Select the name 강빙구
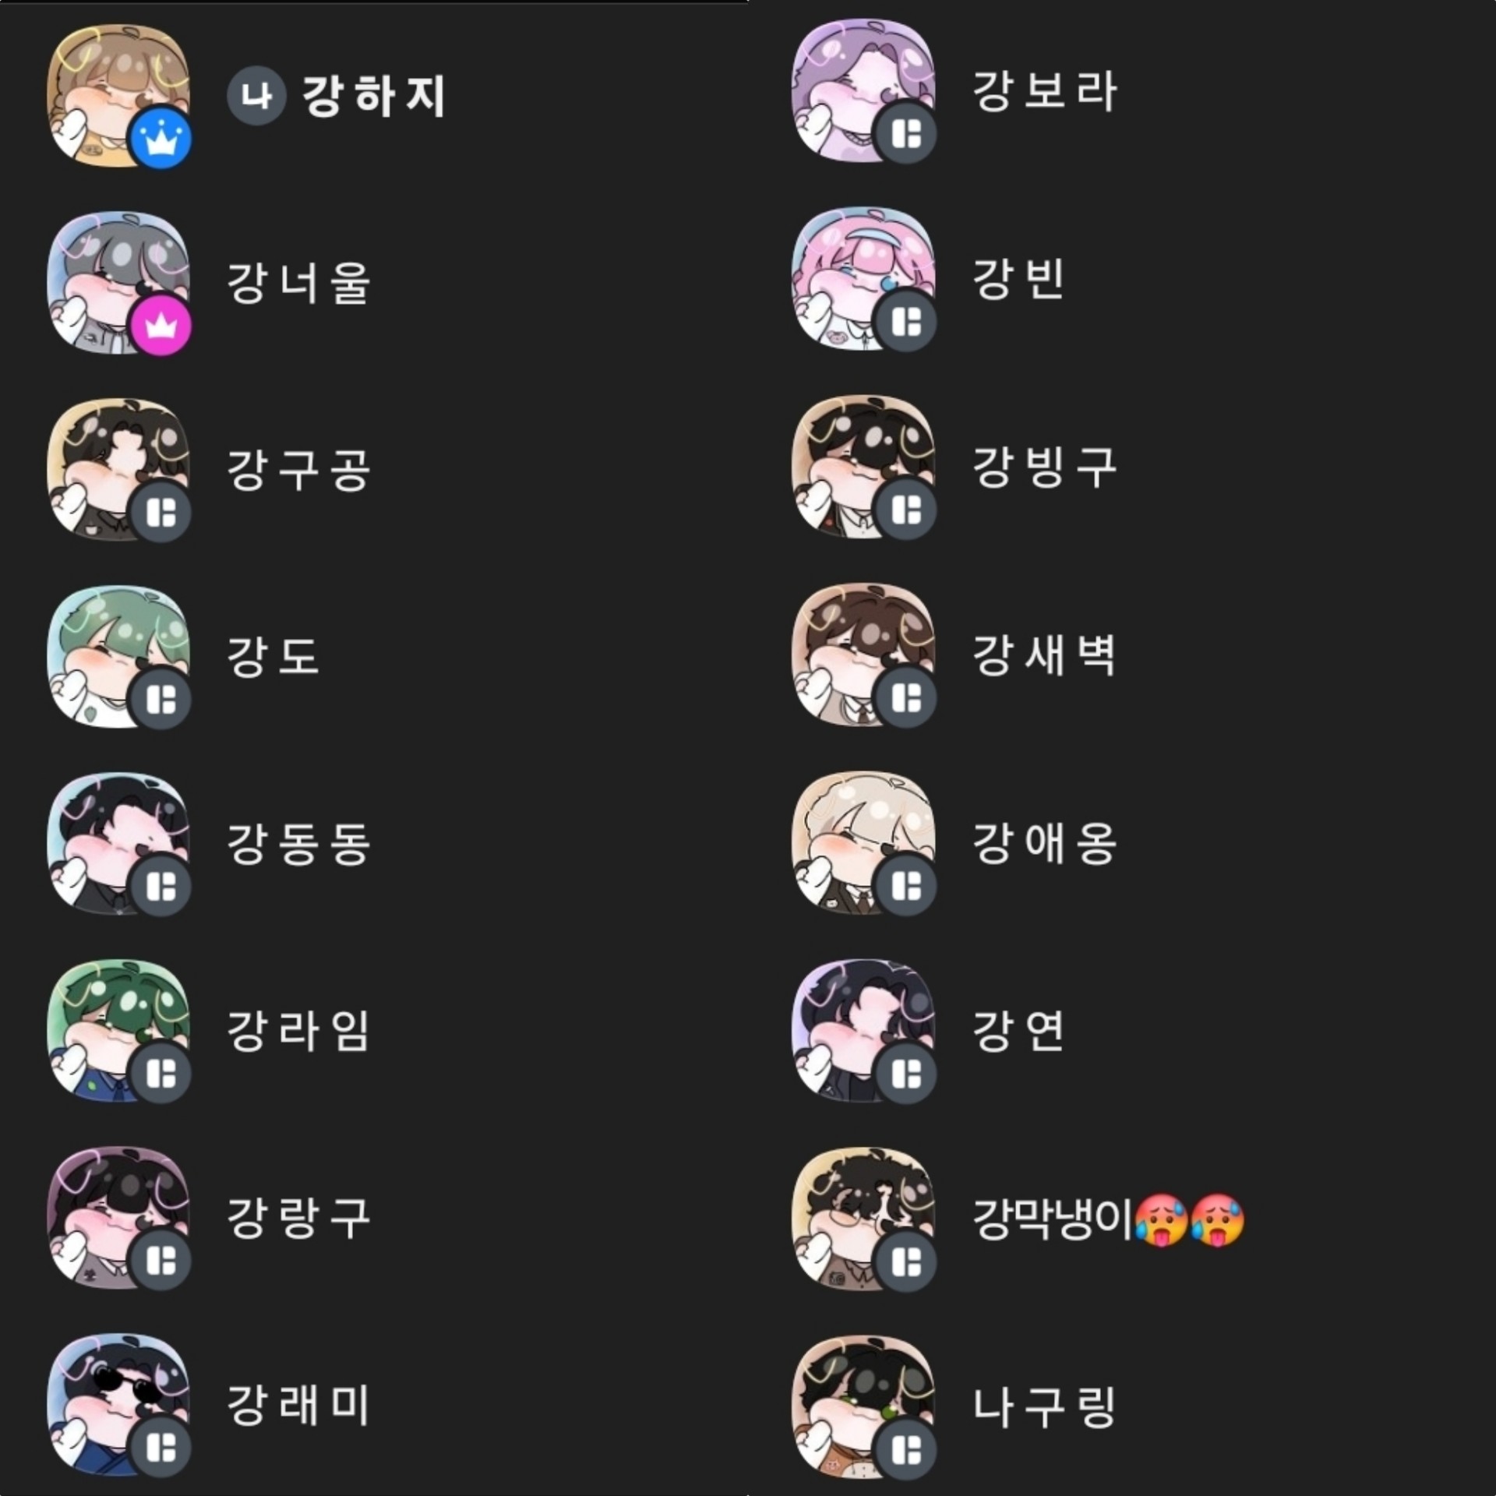 coord(1044,467)
